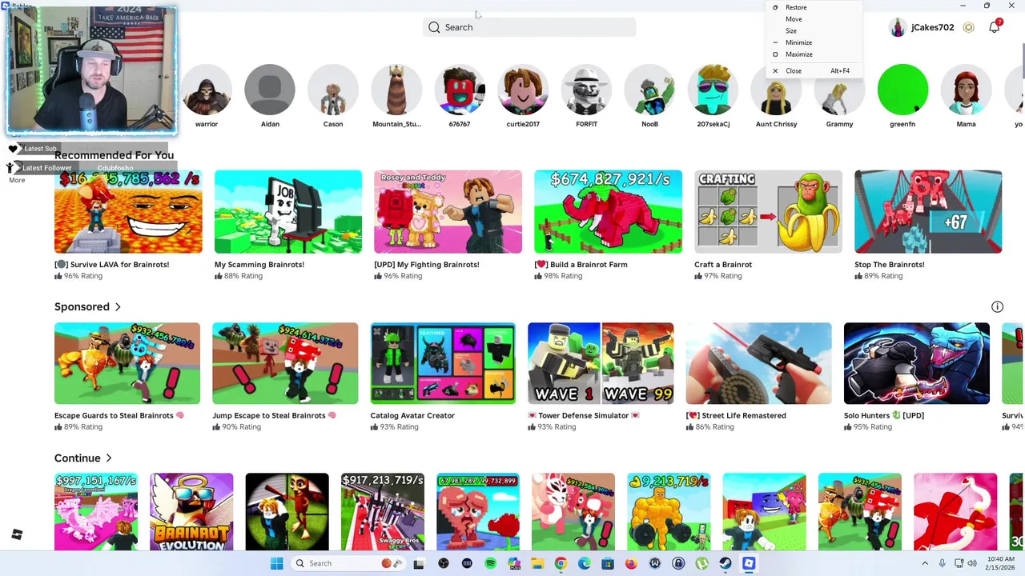
Task: Open Survive LAVA for Brainrots game link
Action: point(112,265)
